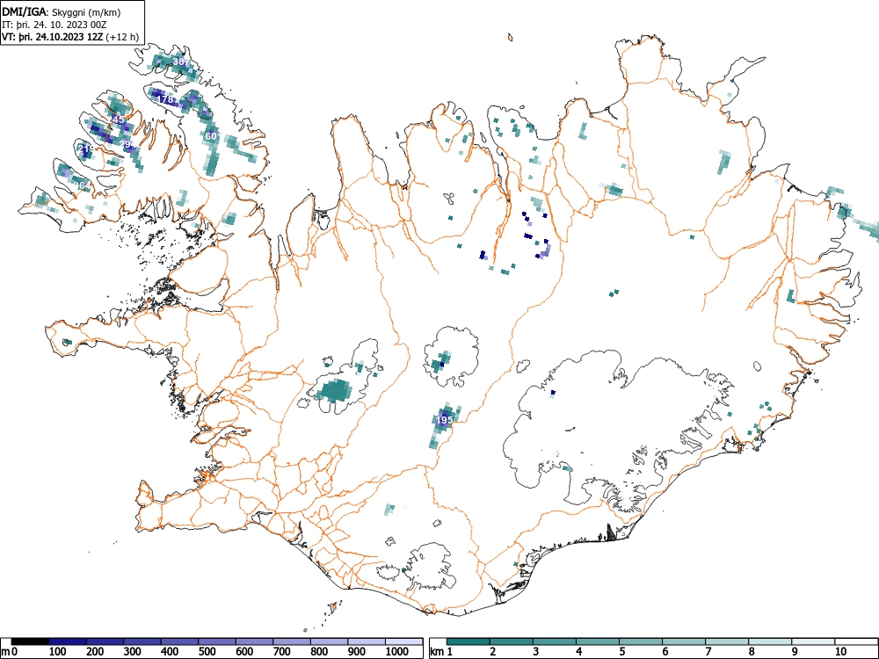This screenshot has height=659, width=879.
Task: Click the 900–1000 m legend swatch
Action: point(367,641)
